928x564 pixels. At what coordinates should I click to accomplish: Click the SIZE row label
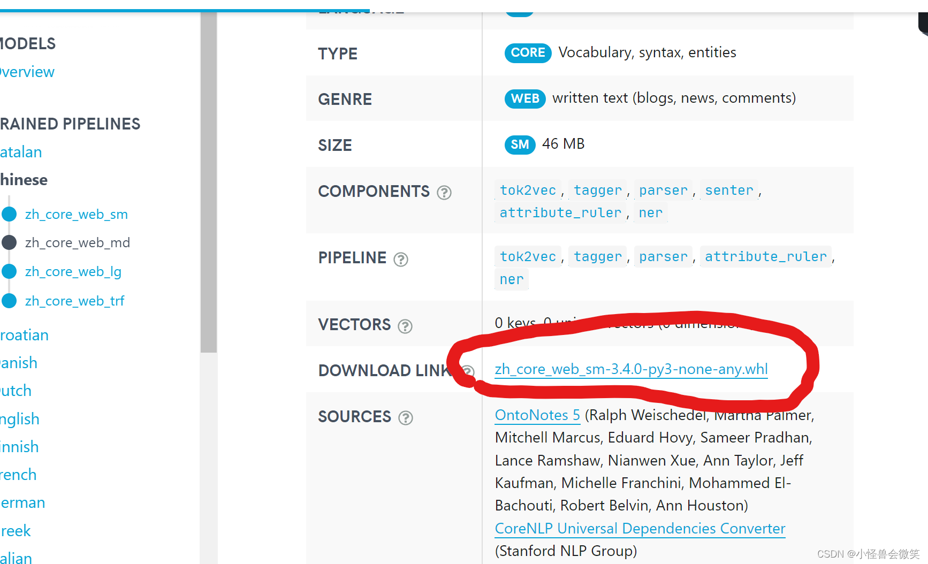pos(335,145)
